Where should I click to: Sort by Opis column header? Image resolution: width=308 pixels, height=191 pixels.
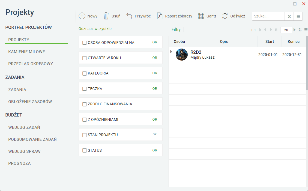pos(224,41)
